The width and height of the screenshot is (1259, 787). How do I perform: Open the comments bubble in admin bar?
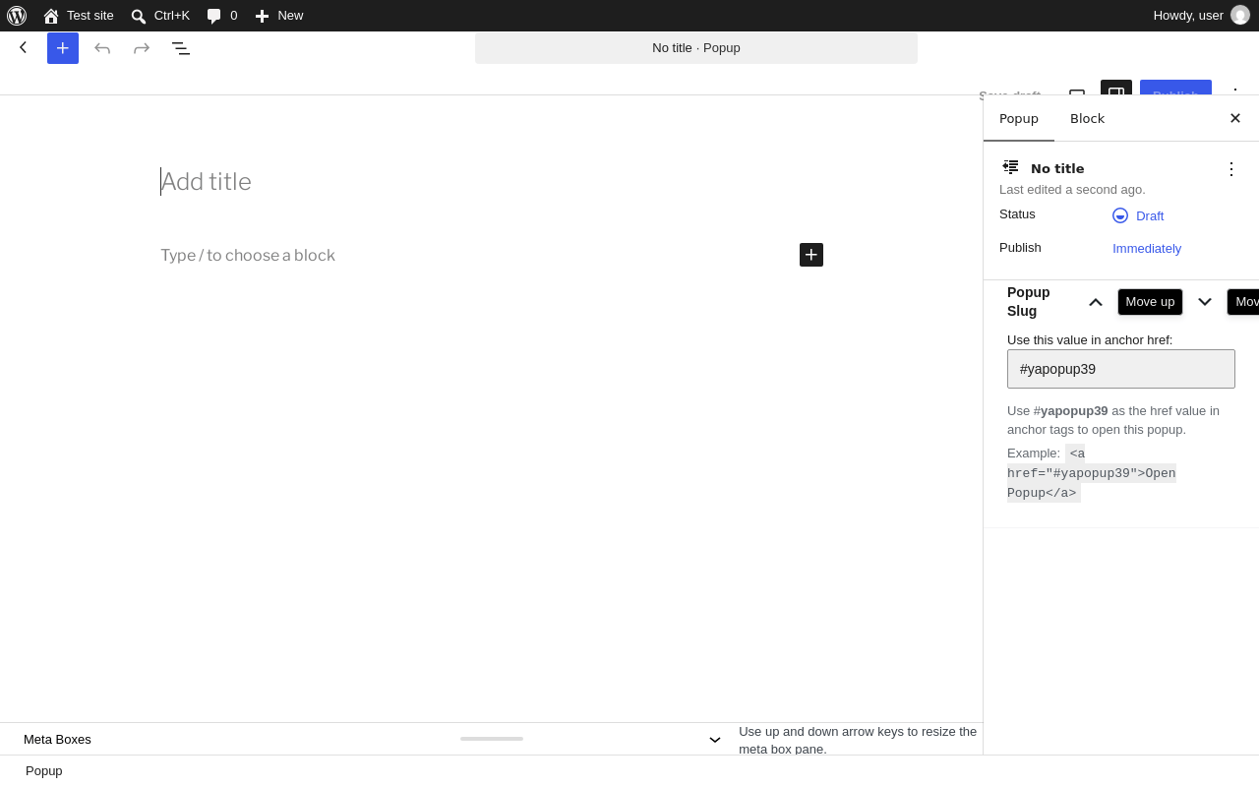(x=221, y=16)
